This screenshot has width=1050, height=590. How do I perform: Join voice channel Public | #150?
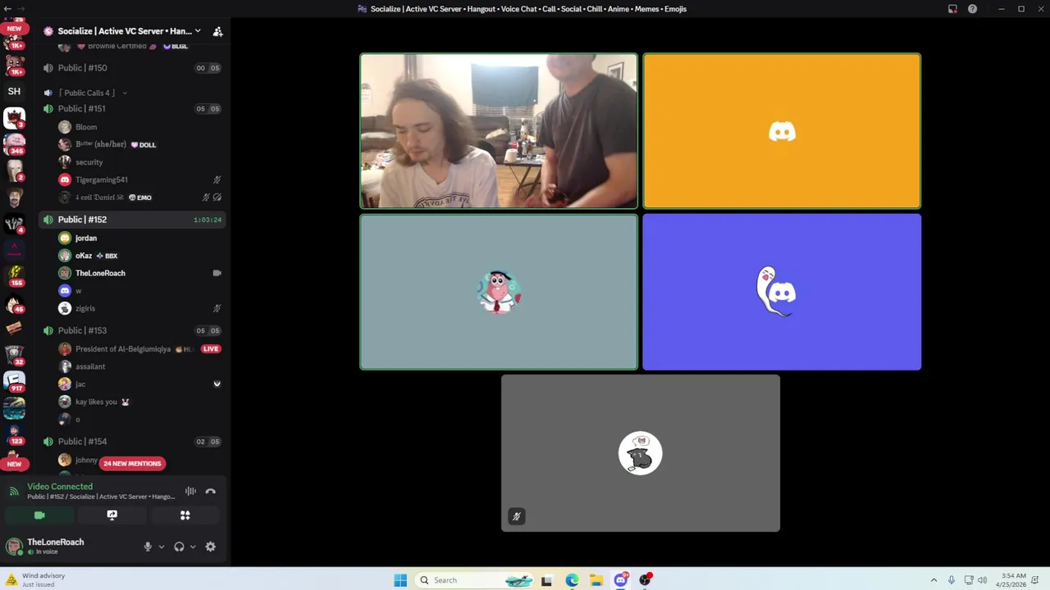click(x=132, y=68)
